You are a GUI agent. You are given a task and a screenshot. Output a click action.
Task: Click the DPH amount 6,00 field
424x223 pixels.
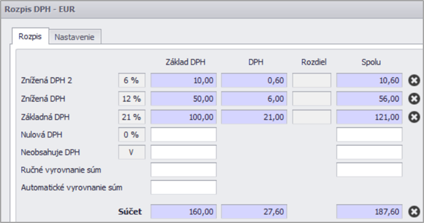click(x=254, y=99)
